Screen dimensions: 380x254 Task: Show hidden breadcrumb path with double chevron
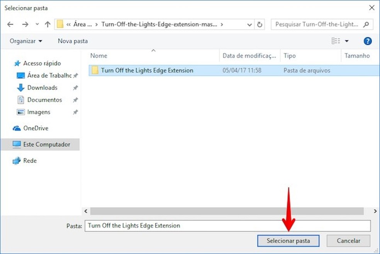tap(69, 24)
